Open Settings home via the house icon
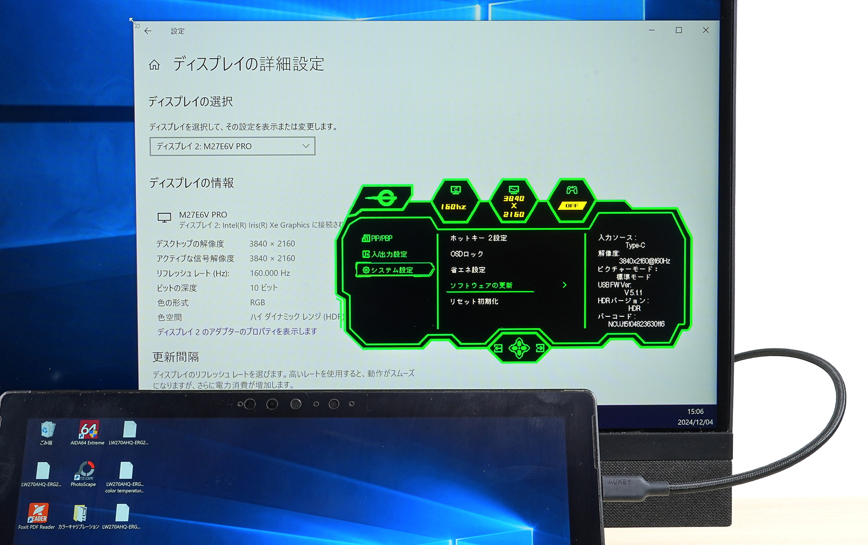The image size is (868, 545). 155,65
